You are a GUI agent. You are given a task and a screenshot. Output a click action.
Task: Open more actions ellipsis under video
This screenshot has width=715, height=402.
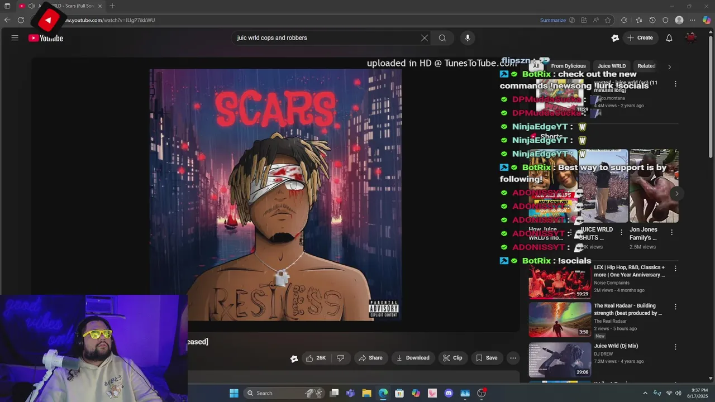pyautogui.click(x=513, y=358)
